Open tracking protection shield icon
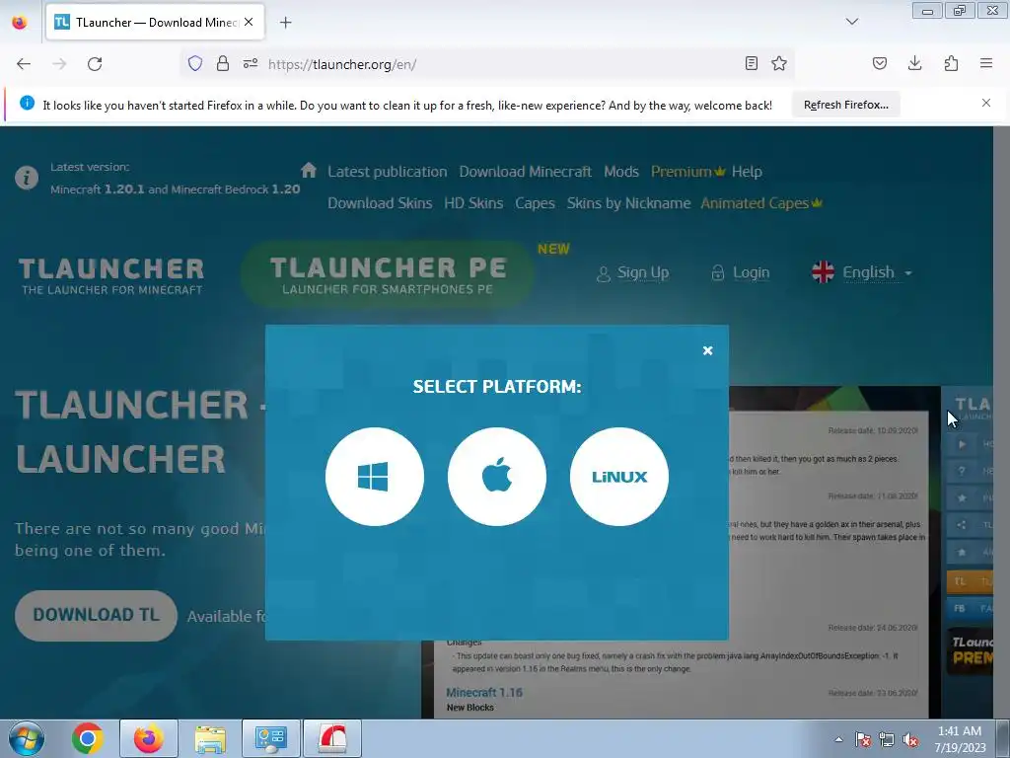The image size is (1010, 758). [195, 63]
